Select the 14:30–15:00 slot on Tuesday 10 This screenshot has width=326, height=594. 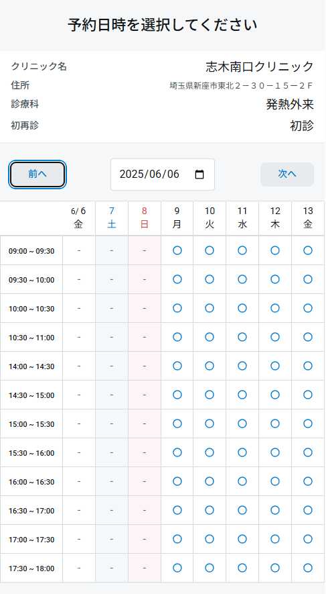click(210, 395)
